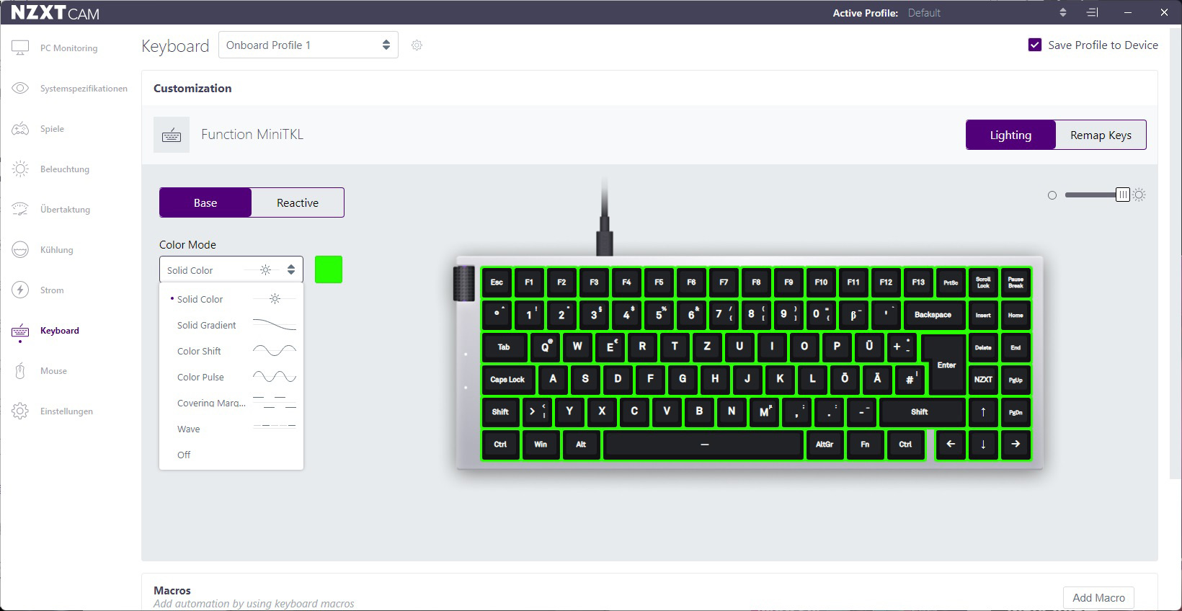Switch to the Reactive lighting tab

point(298,202)
